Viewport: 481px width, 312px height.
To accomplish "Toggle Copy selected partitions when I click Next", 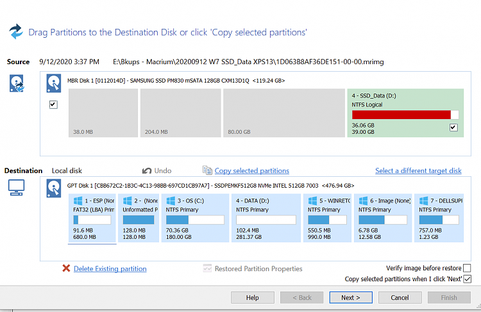I will [467, 279].
